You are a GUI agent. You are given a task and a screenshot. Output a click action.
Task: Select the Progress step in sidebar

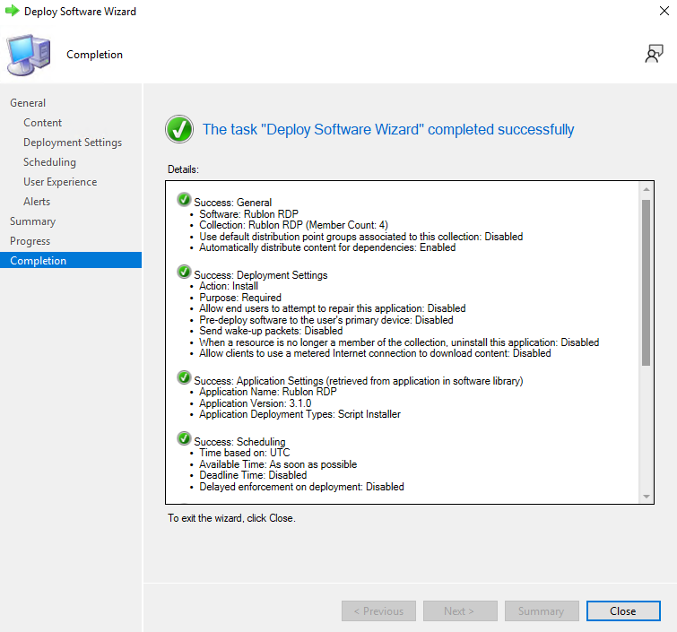pyautogui.click(x=30, y=241)
